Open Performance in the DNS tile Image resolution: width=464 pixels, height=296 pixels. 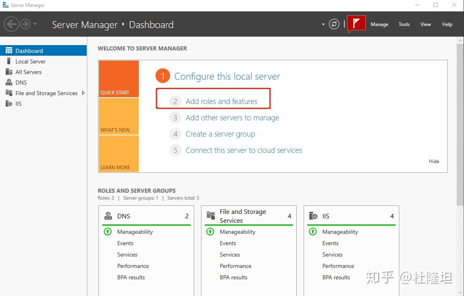(133, 266)
